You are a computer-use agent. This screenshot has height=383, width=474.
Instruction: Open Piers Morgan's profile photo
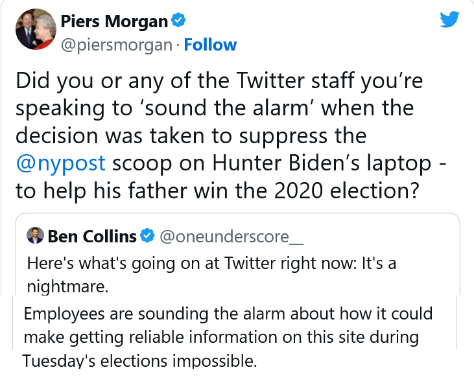pos(36,30)
